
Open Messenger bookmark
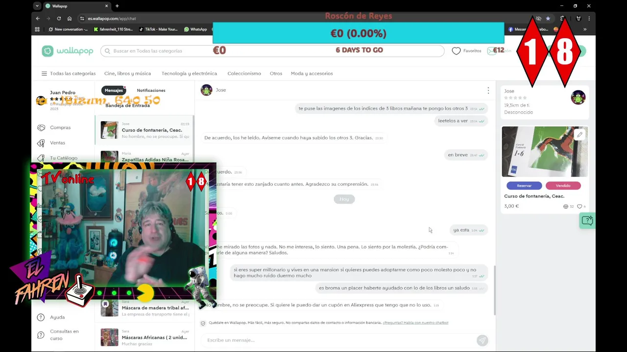tap(528, 29)
